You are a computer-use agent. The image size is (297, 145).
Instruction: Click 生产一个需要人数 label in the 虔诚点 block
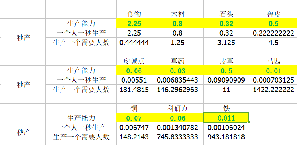click(x=81, y=89)
